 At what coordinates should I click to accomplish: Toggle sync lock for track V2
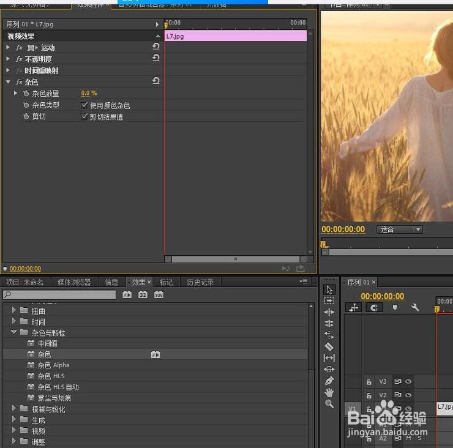397,395
